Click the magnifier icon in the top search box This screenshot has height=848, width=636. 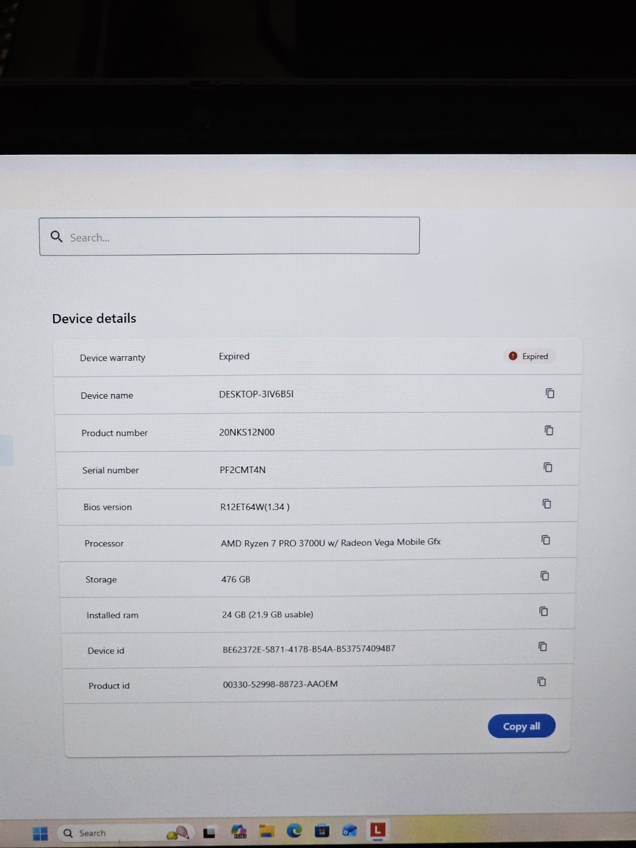click(57, 236)
